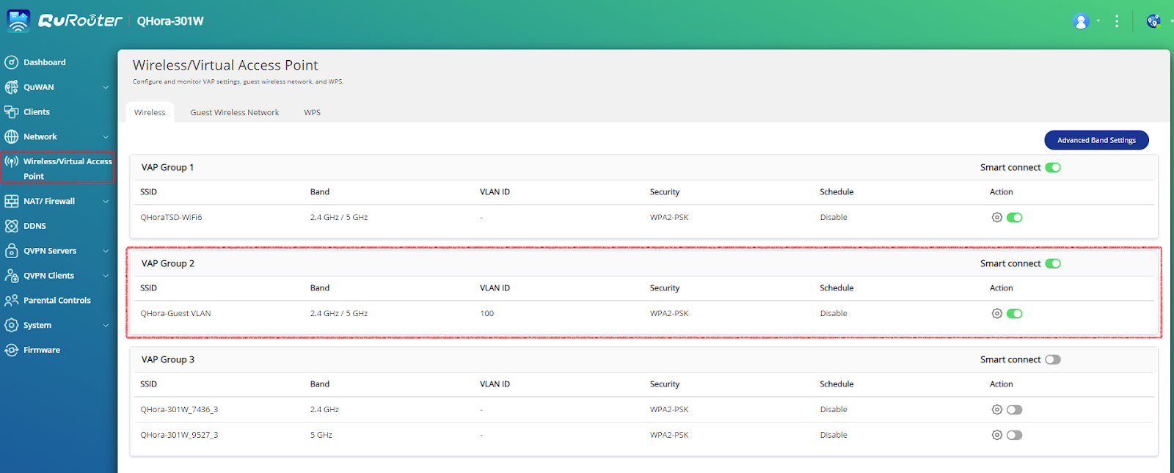Turn off QHora-Guest VLAN SSID toggle
This screenshot has height=473, width=1174.
pos(1015,314)
